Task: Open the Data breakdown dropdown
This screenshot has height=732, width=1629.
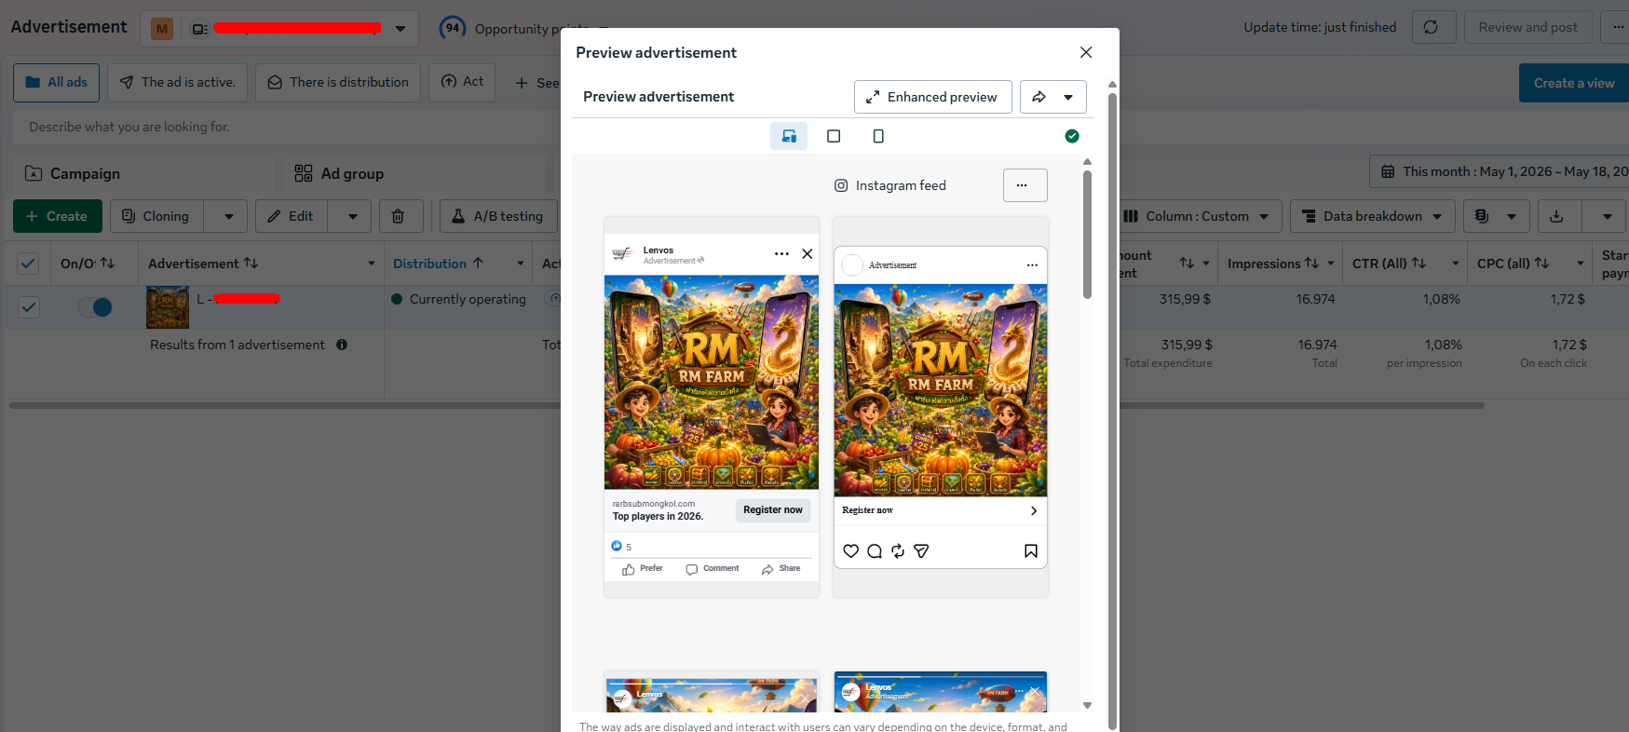Action: point(1373,216)
